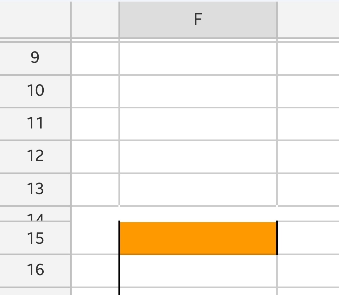Select the orange-filled cell F15
The image size is (339, 295).
coord(198,238)
